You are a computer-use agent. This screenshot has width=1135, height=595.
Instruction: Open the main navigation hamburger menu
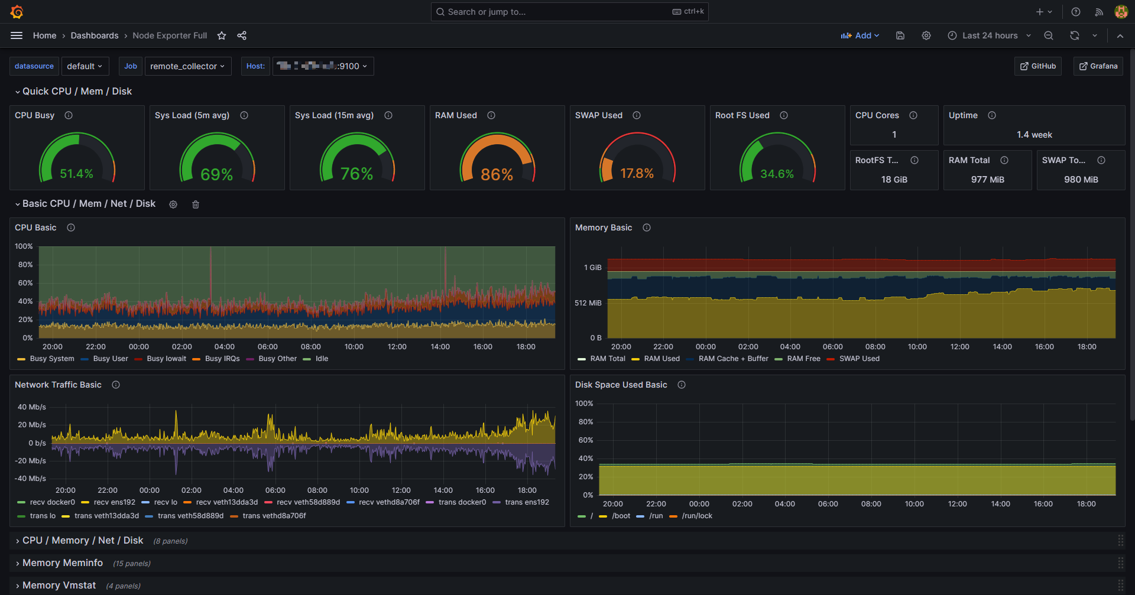click(x=17, y=35)
